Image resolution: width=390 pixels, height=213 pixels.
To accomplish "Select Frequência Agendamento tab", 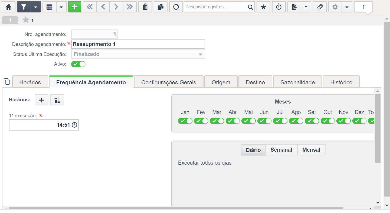I will (91, 82).
